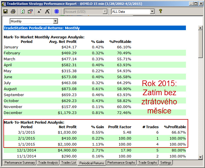The width and height of the screenshot is (205, 168).
Task: Click the September row label
Action: [x=14, y=95]
